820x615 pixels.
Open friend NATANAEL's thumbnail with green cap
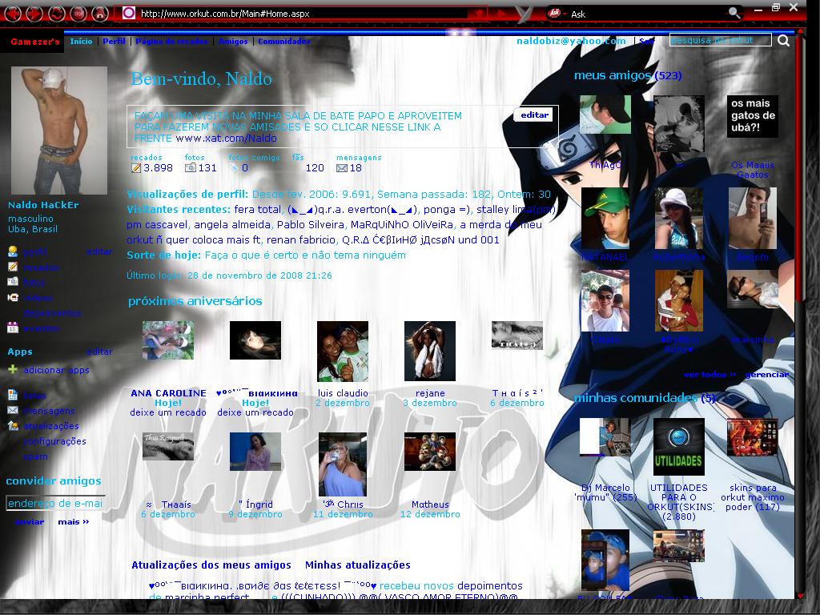pos(605,218)
